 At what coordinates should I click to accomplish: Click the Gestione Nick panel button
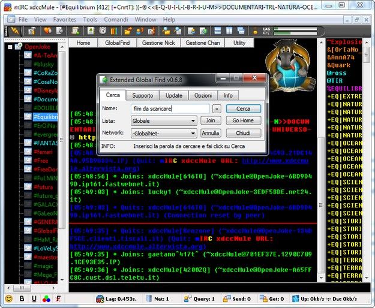(158, 43)
